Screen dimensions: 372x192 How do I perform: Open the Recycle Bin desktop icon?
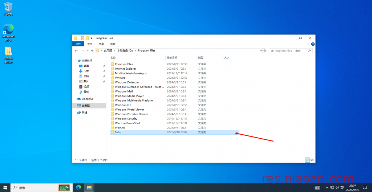8,9
